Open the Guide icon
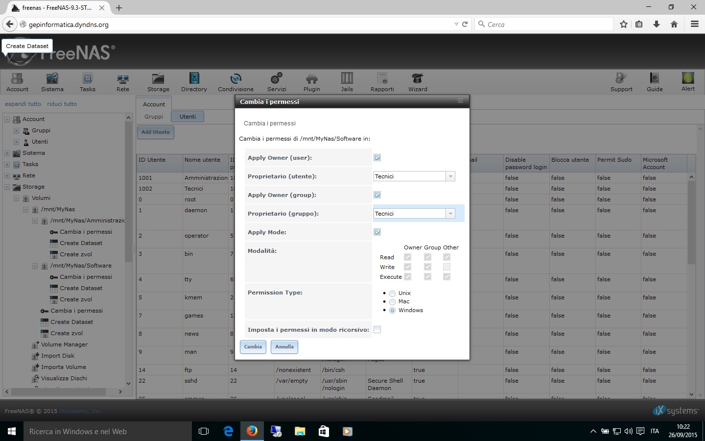 tap(655, 82)
